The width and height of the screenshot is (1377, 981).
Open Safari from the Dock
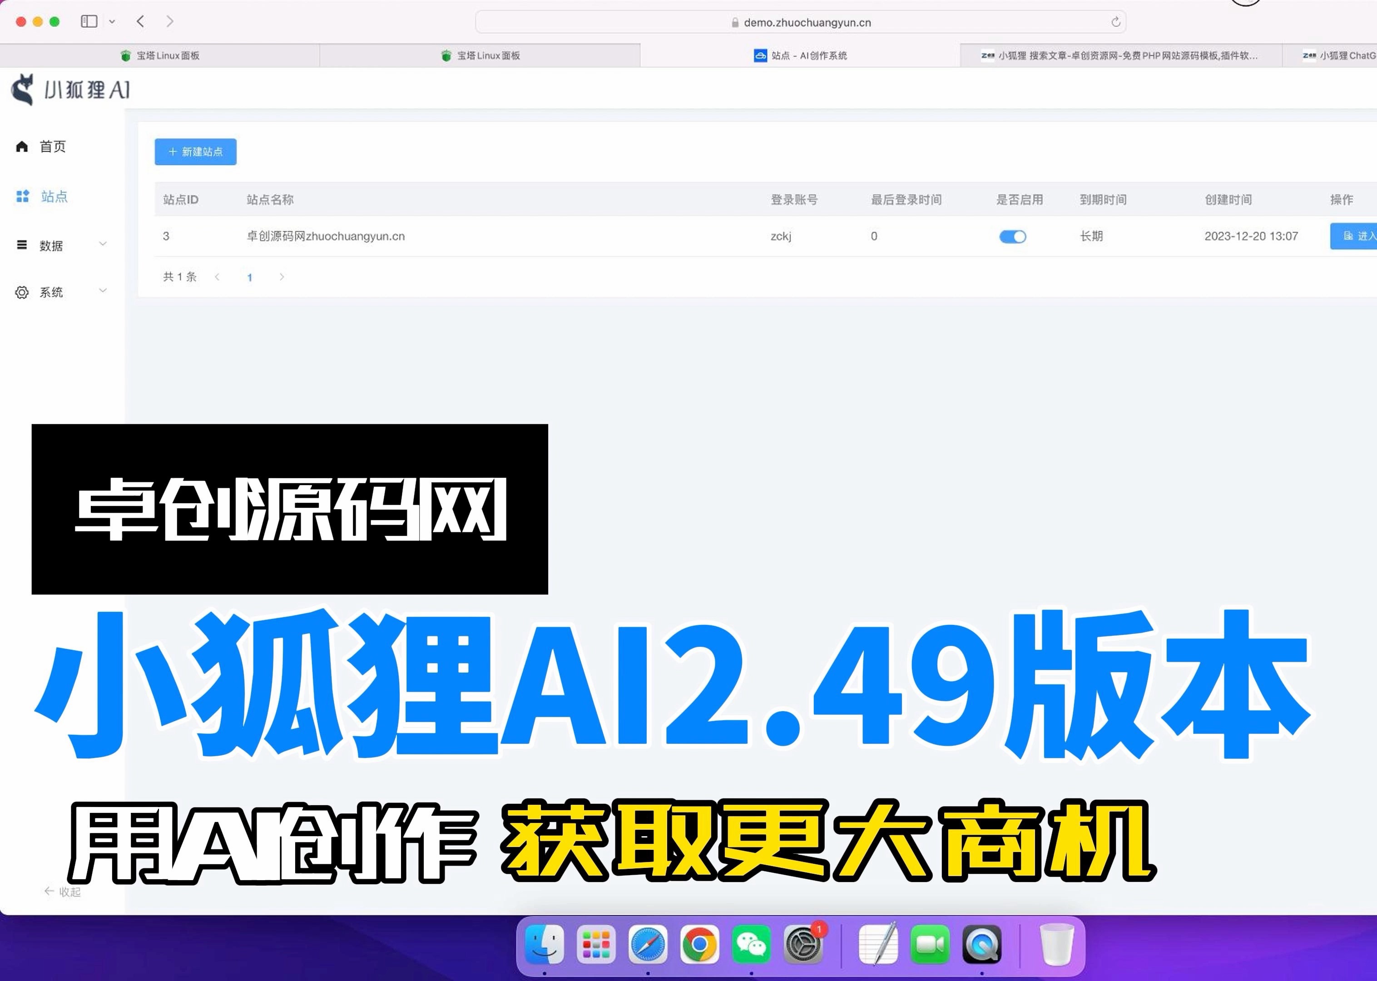click(648, 944)
